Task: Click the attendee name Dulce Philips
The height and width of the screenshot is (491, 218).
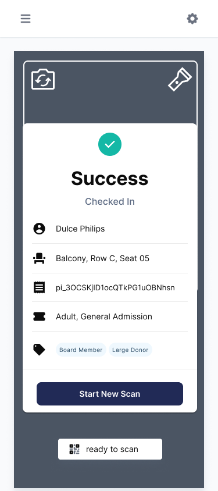Action: [80, 229]
